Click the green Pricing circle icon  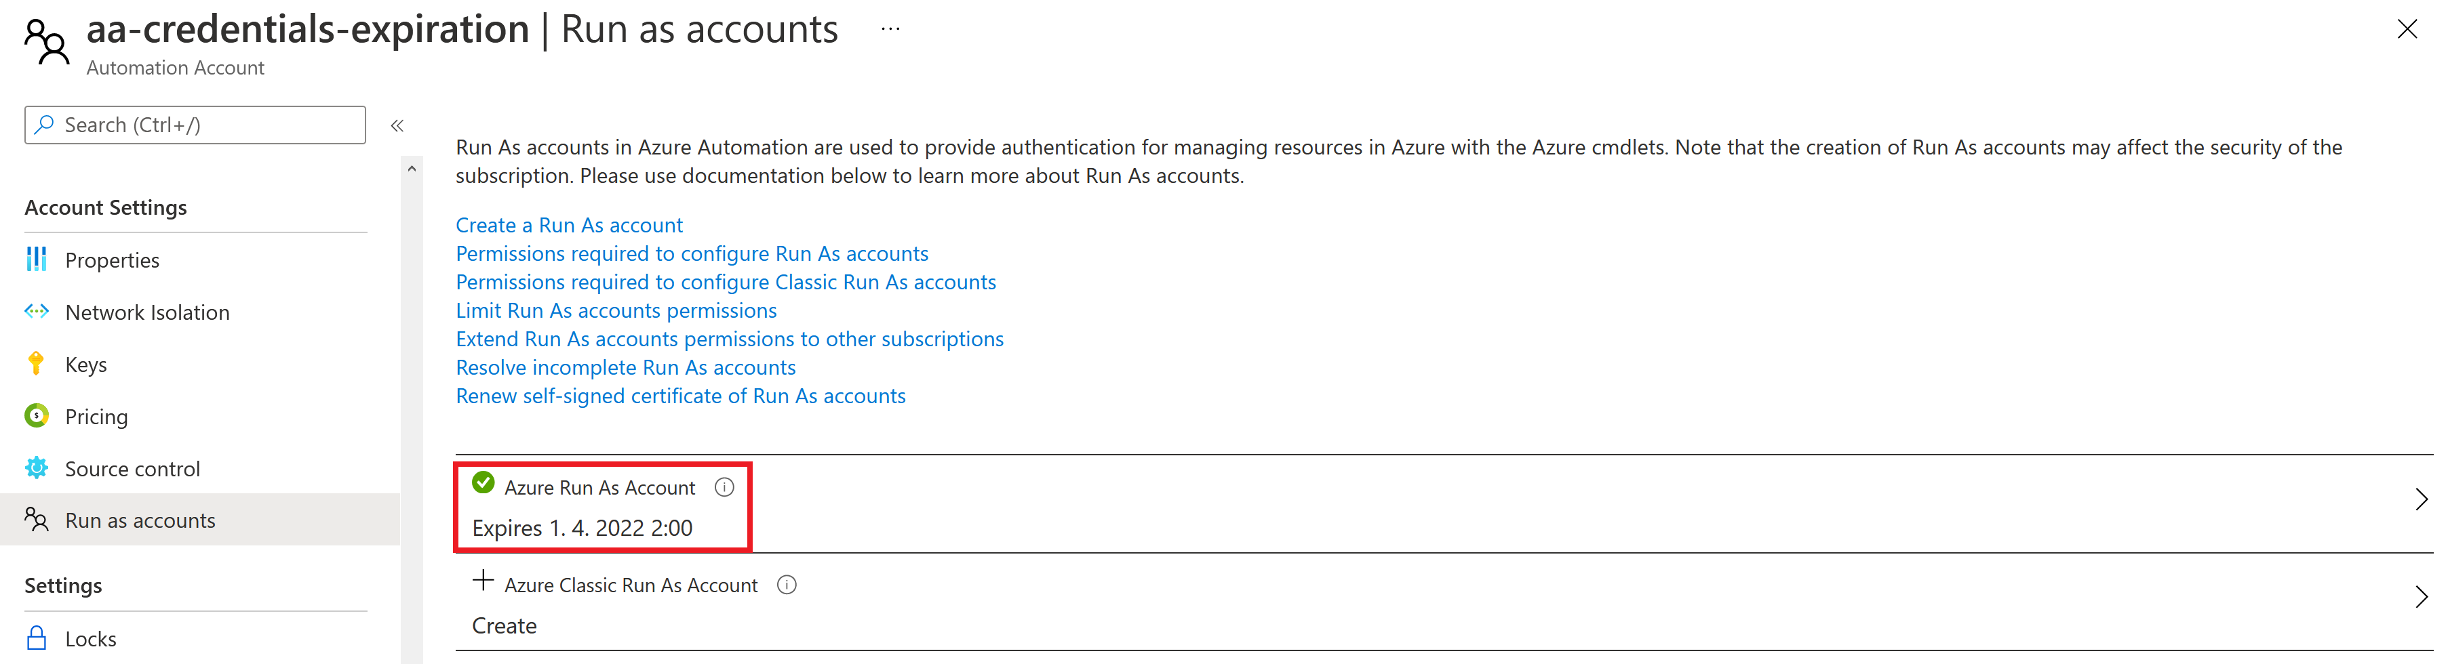[x=36, y=416]
